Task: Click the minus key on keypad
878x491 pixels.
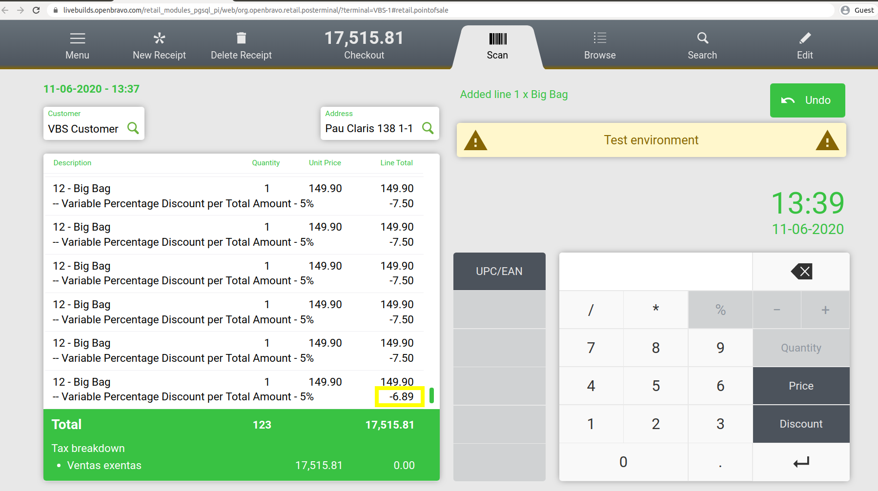Action: click(x=776, y=310)
